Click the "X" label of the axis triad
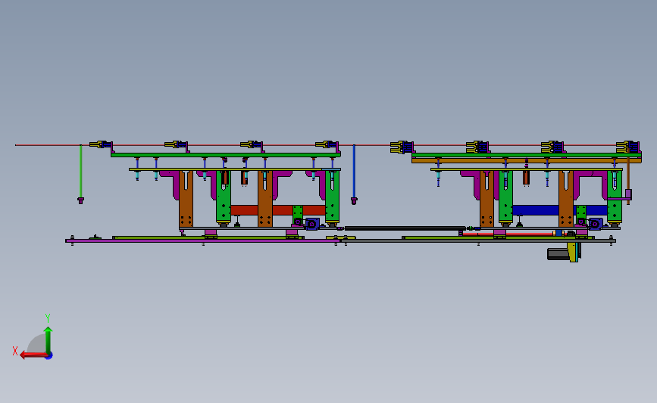The image size is (657, 403). (x=15, y=351)
